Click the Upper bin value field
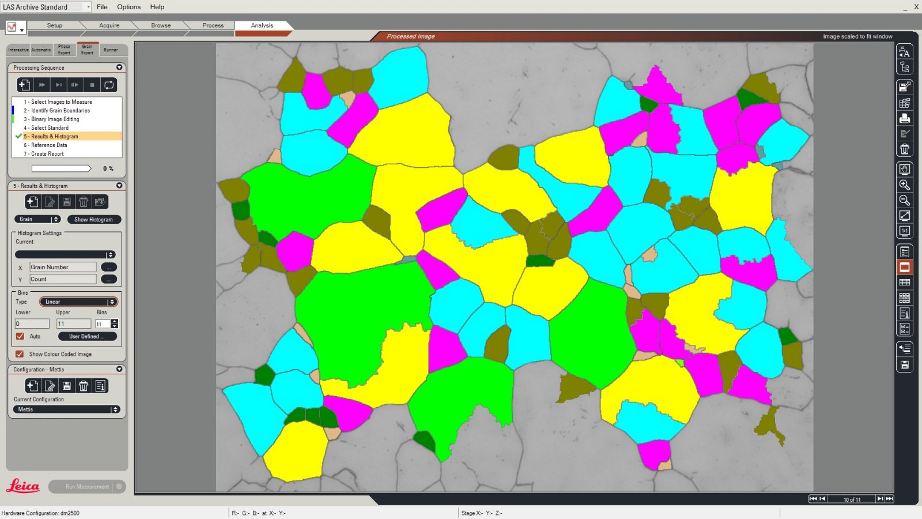The width and height of the screenshot is (922, 519). pyautogui.click(x=73, y=324)
